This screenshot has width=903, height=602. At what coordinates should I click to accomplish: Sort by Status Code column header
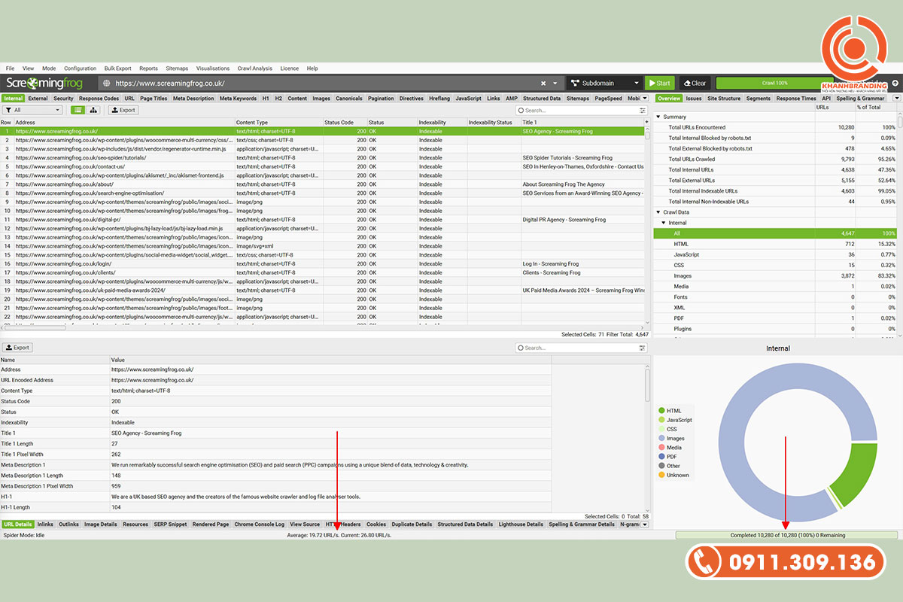pos(345,122)
